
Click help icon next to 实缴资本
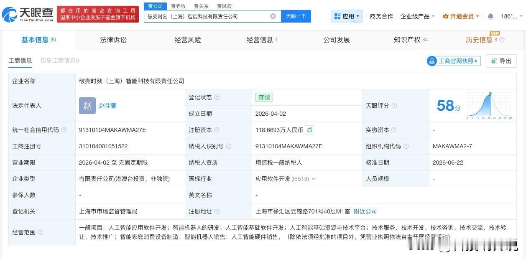394,130
